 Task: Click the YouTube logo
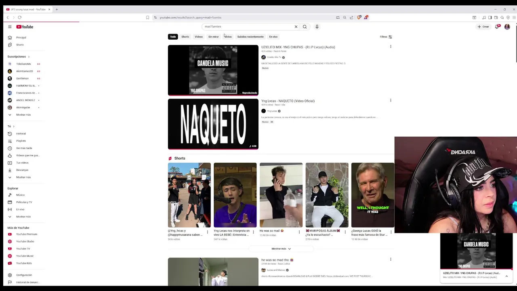[25, 27]
